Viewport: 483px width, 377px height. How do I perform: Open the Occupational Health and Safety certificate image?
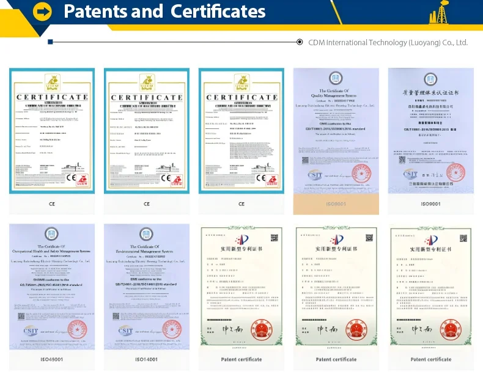pyautogui.click(x=52, y=287)
